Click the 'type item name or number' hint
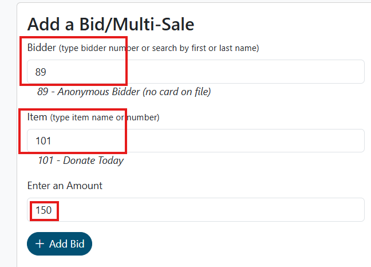371x267 pixels. coord(105,117)
